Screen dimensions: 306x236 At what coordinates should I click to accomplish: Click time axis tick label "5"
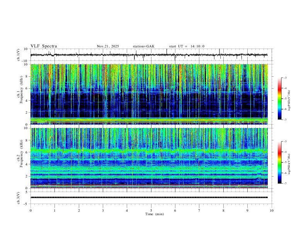[151, 211]
